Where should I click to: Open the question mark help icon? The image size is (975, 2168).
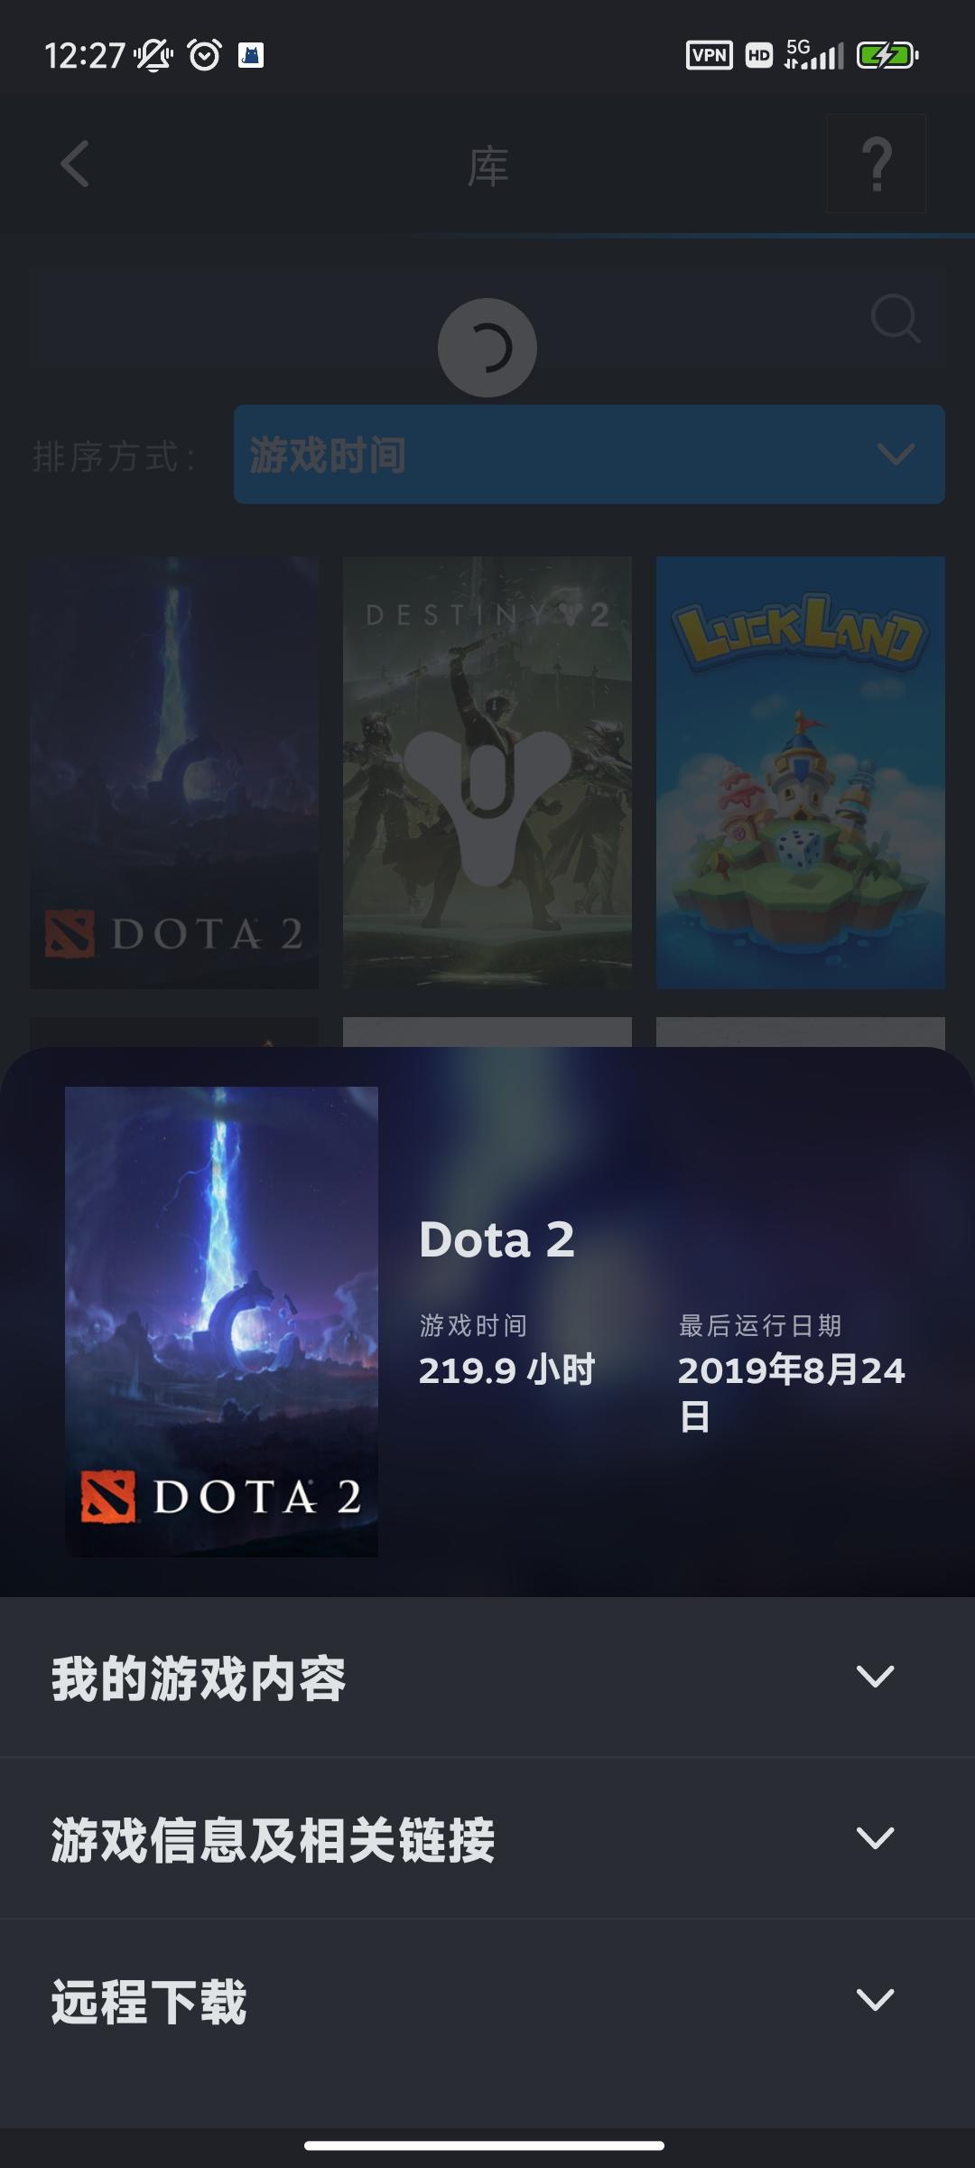click(876, 164)
